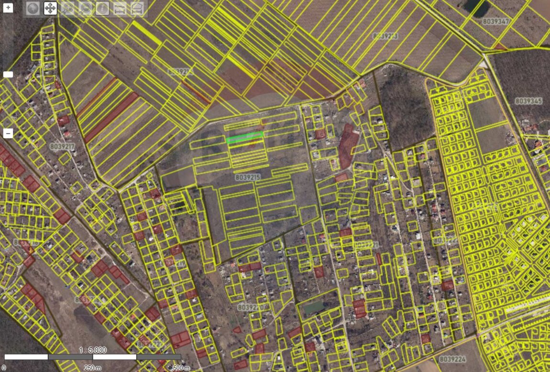Choose the measure area tool
This screenshot has height=372, width=550.
tap(137, 8)
